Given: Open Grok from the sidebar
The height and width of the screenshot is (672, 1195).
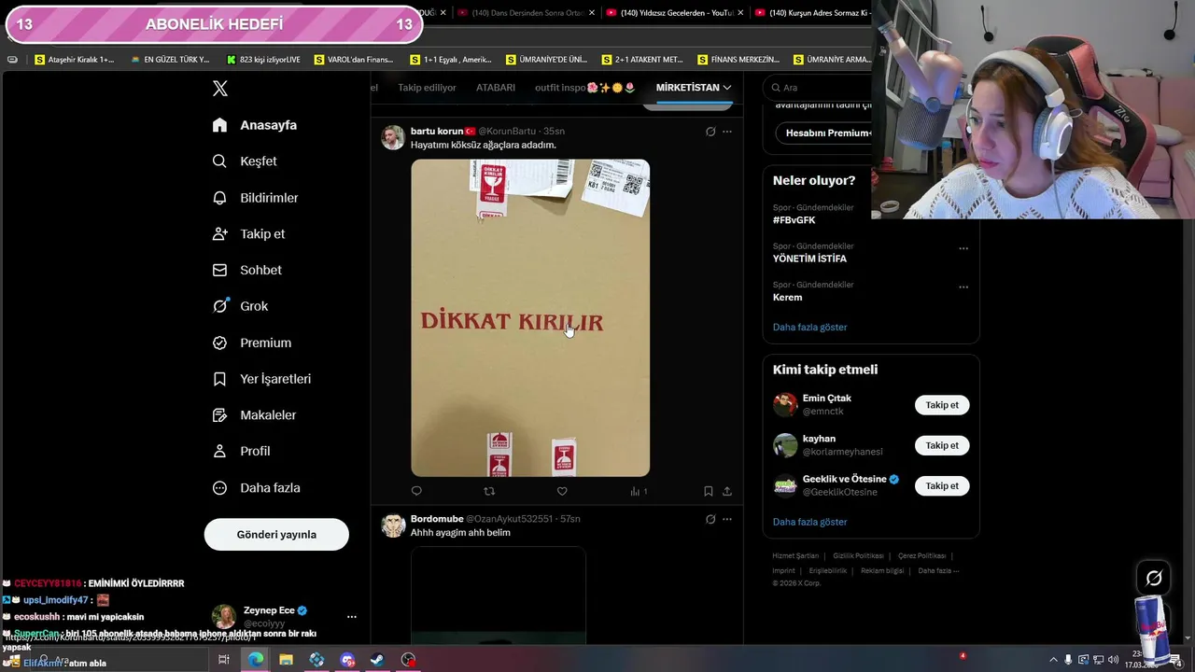Looking at the screenshot, I should point(240,306).
